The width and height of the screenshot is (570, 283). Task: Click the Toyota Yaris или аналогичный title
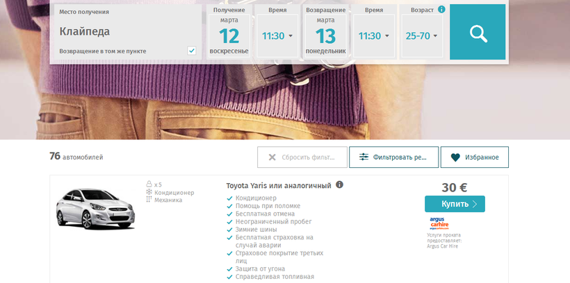[x=279, y=186]
